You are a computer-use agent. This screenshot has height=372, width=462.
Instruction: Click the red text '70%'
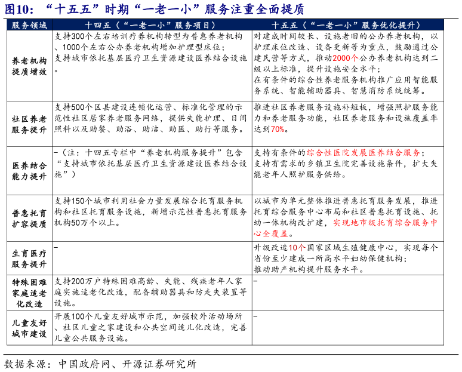pos(277,129)
